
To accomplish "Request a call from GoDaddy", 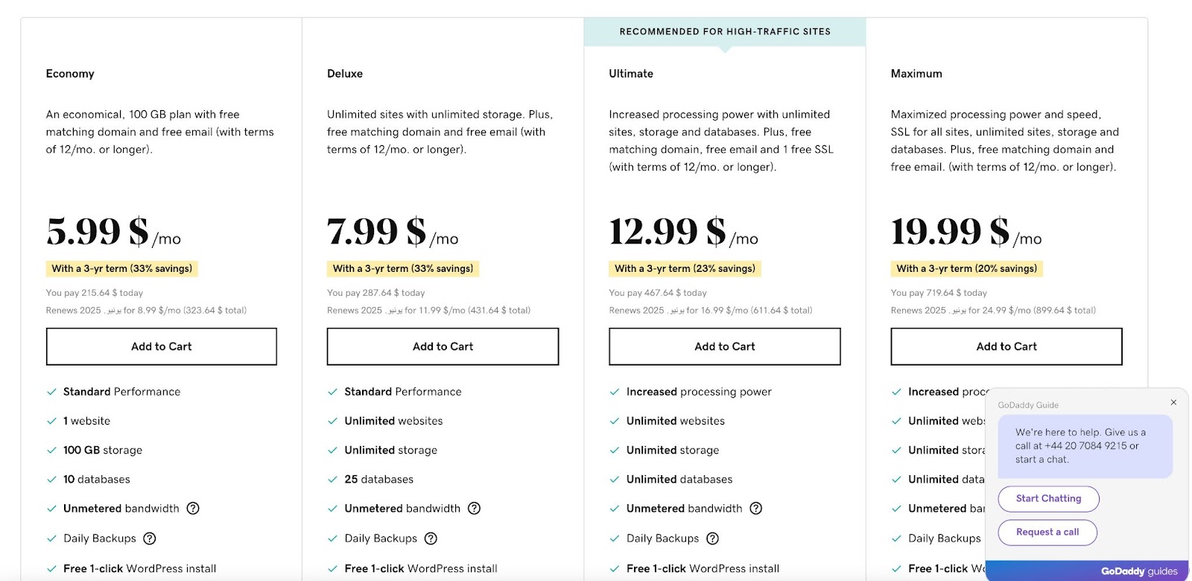I will (x=1047, y=533).
